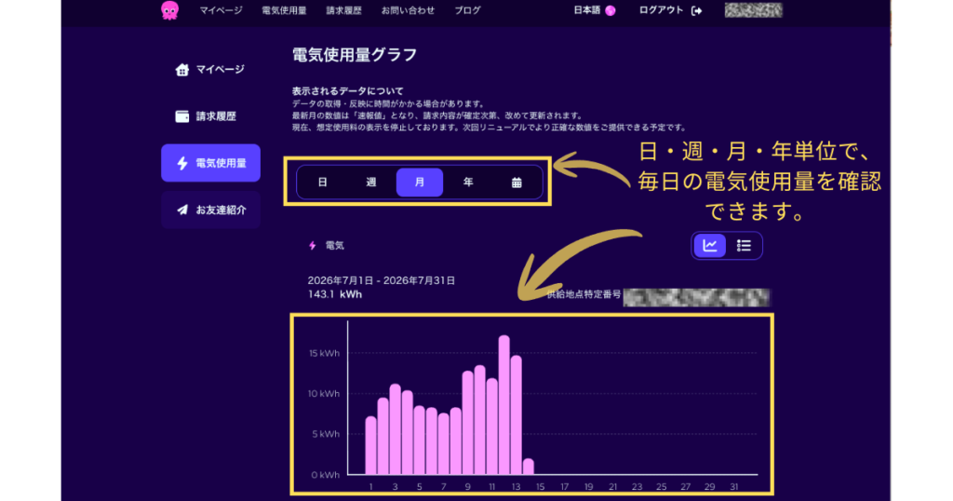The image size is (953, 501).
Task: Switch the usage graph to 年 view
Action: [x=468, y=182]
